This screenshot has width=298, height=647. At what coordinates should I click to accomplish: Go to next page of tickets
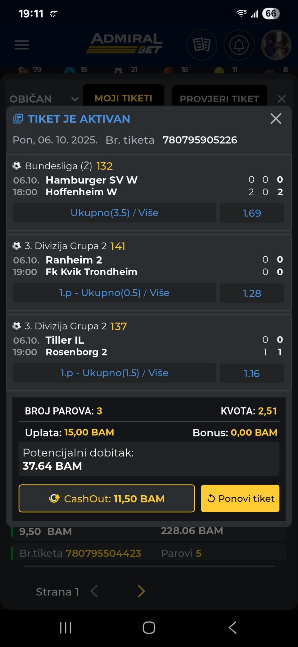coord(141,591)
